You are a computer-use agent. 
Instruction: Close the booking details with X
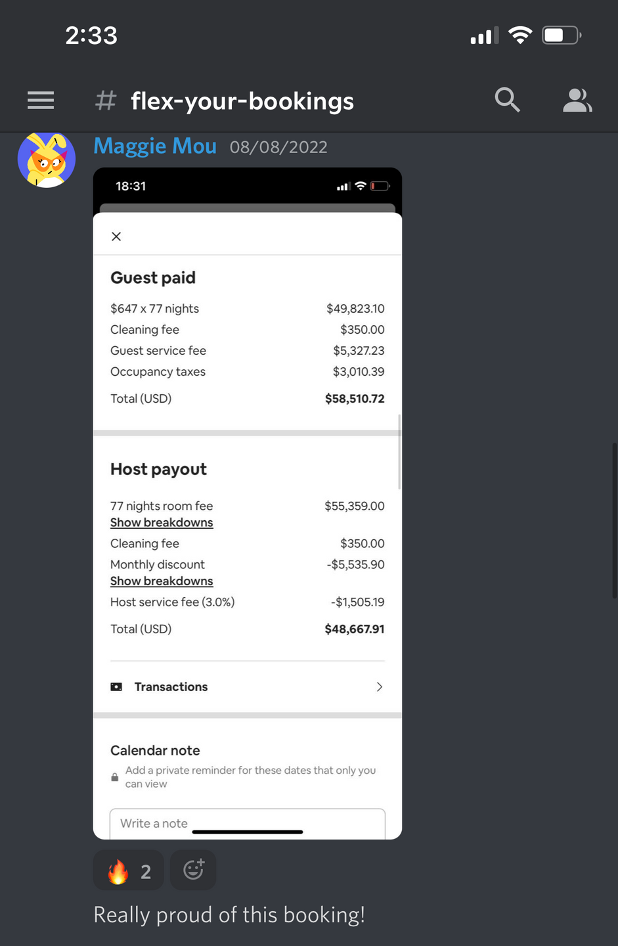pos(116,236)
